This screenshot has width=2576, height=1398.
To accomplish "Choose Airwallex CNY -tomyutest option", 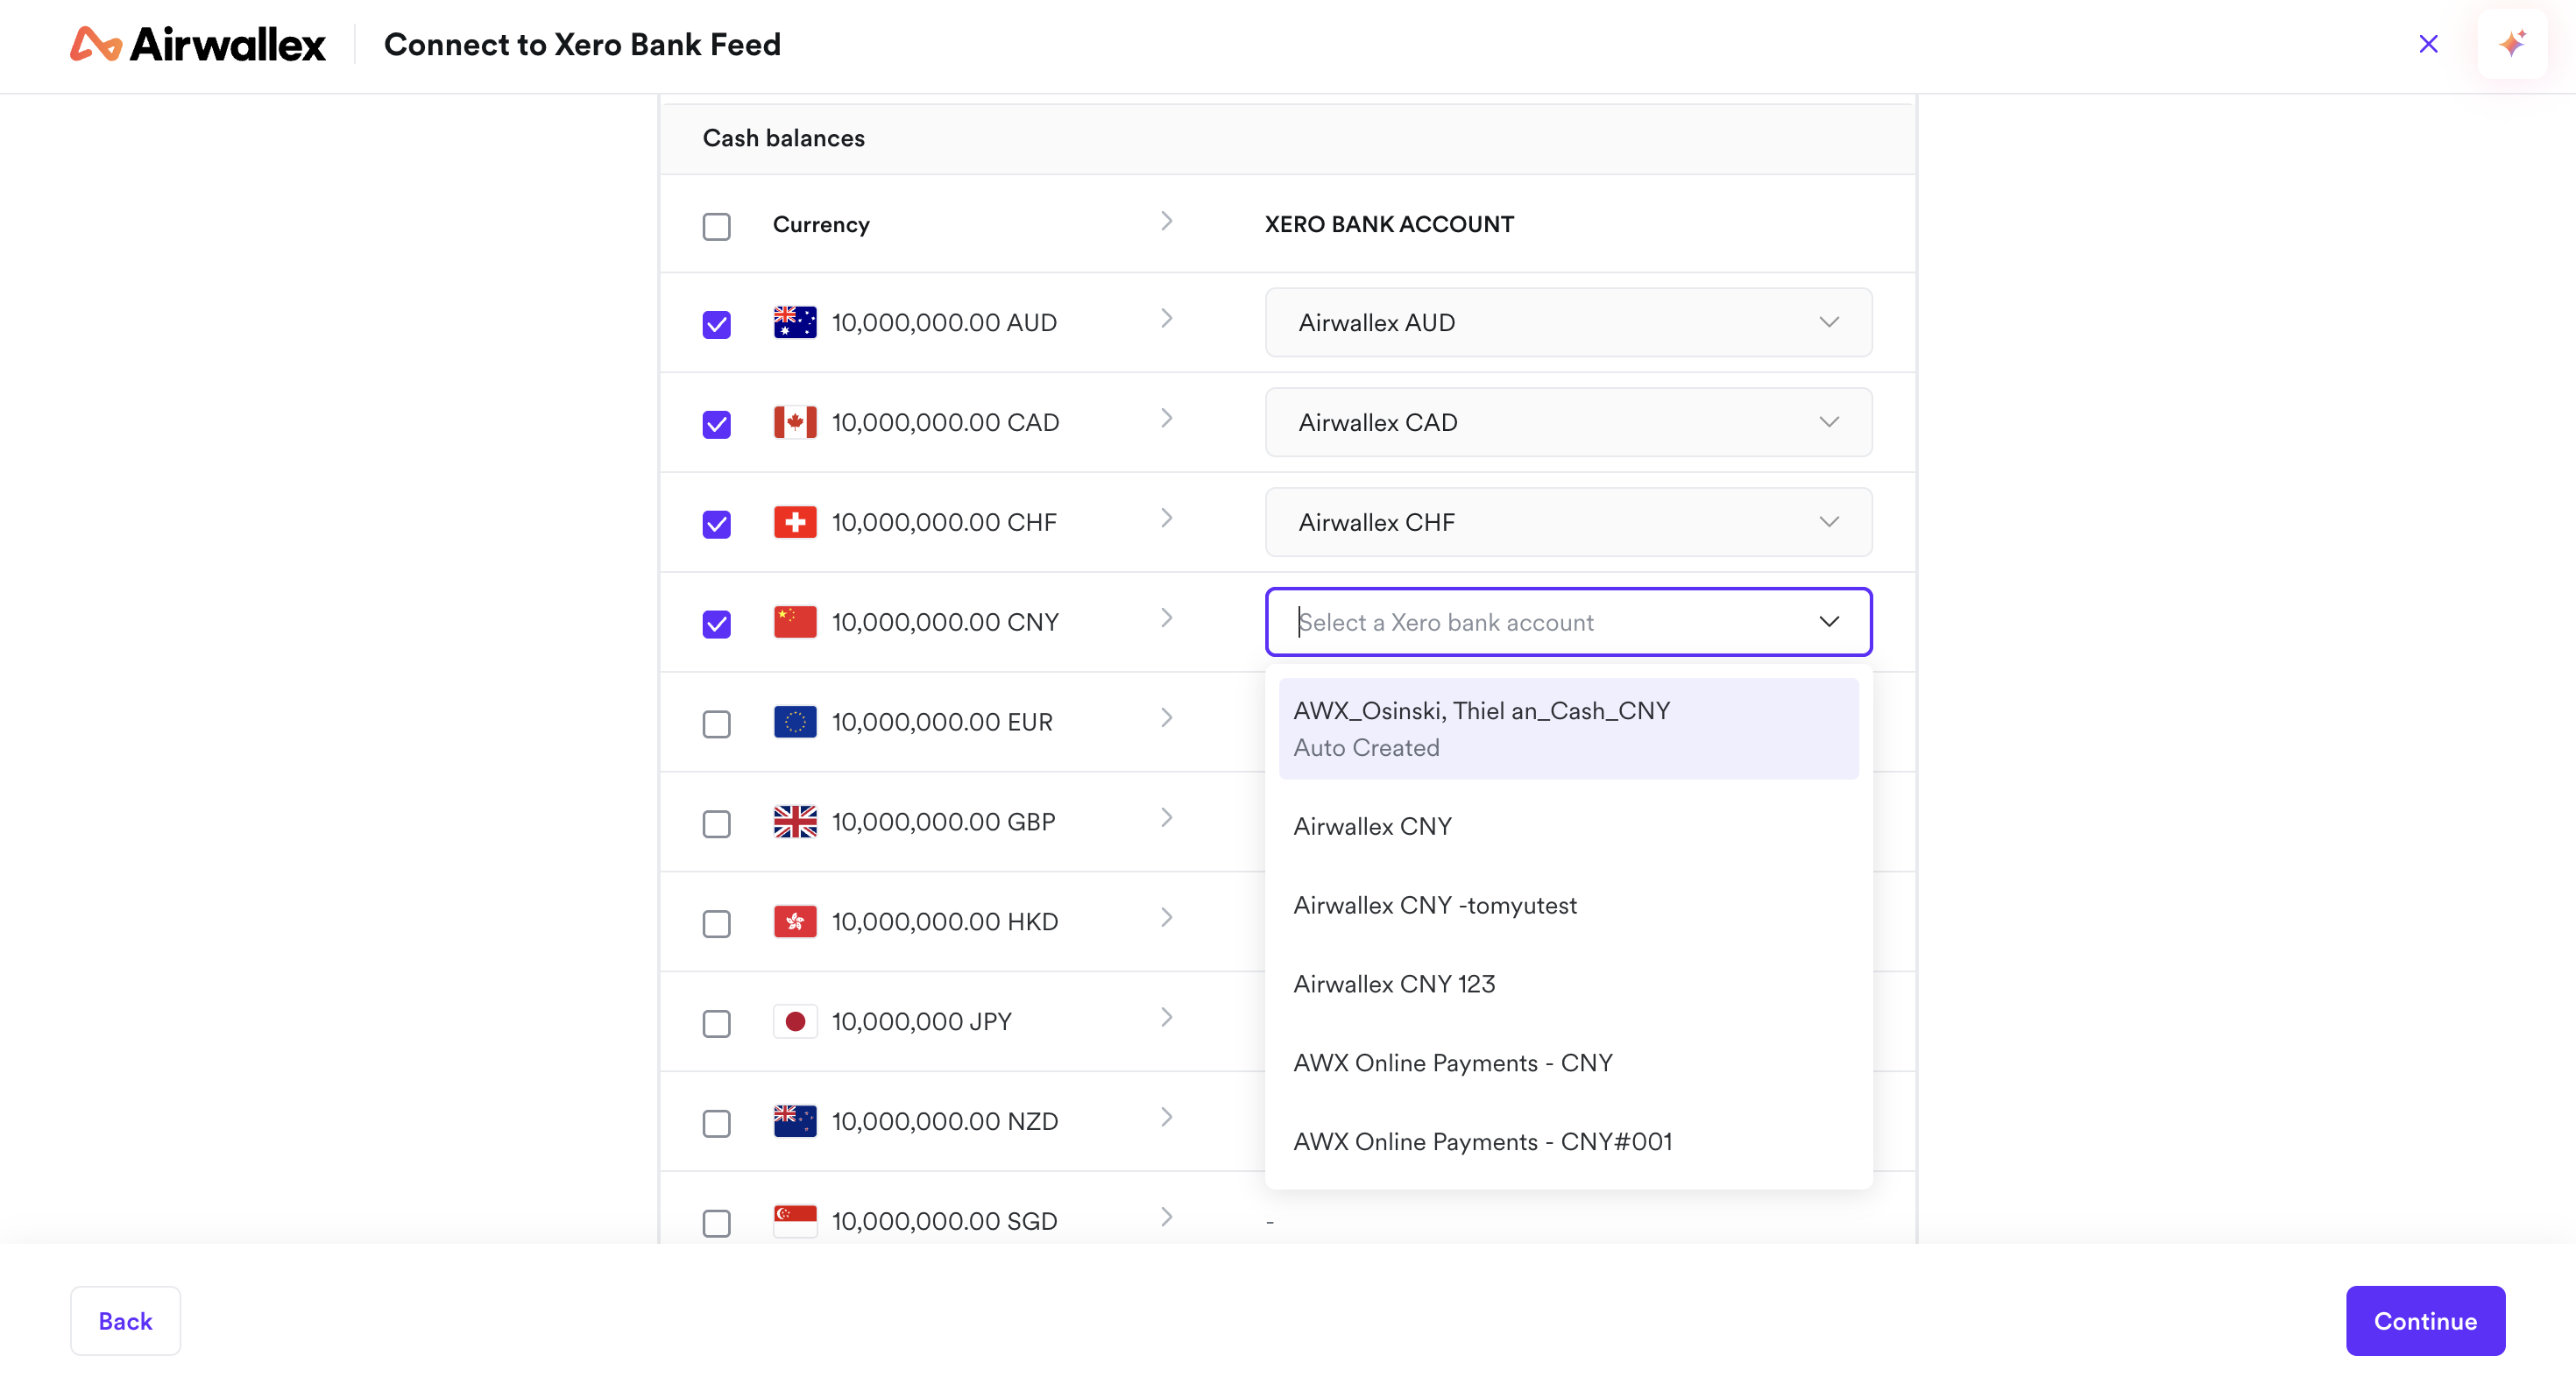I will (x=1568, y=906).
